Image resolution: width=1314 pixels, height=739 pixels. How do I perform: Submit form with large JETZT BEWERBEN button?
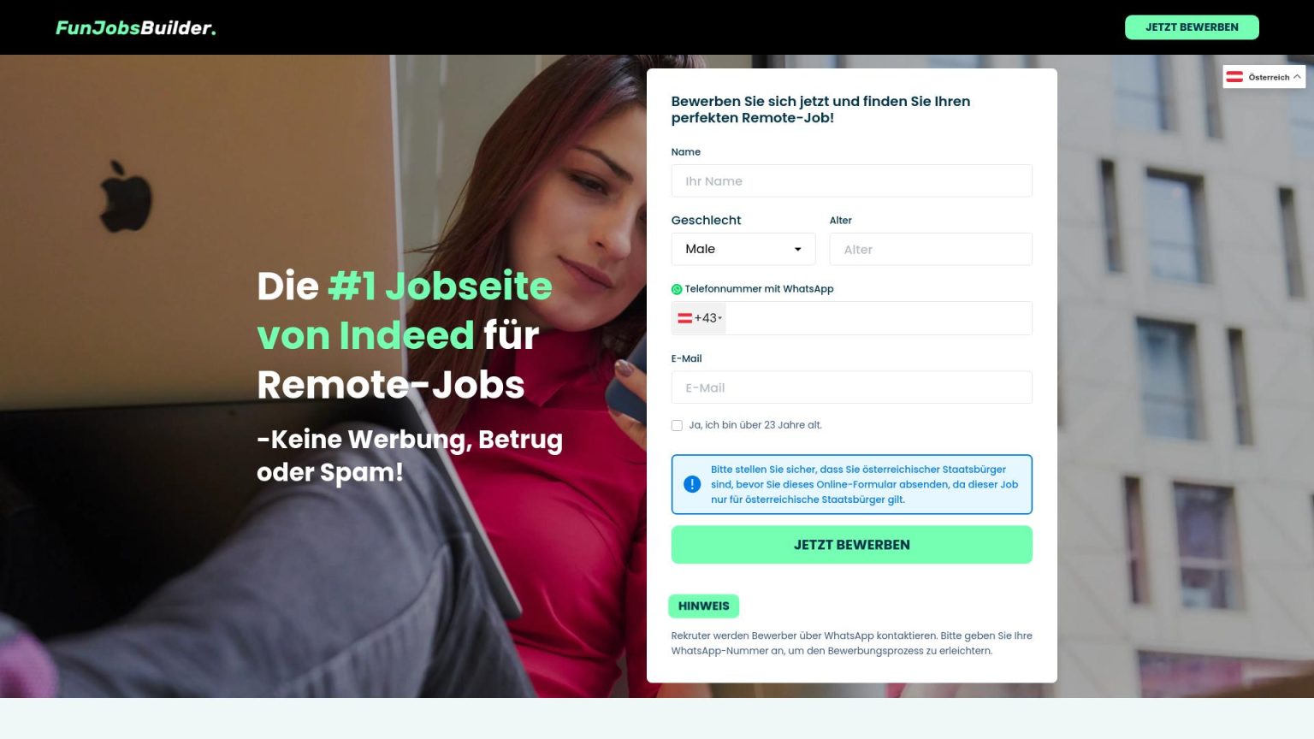coord(852,545)
